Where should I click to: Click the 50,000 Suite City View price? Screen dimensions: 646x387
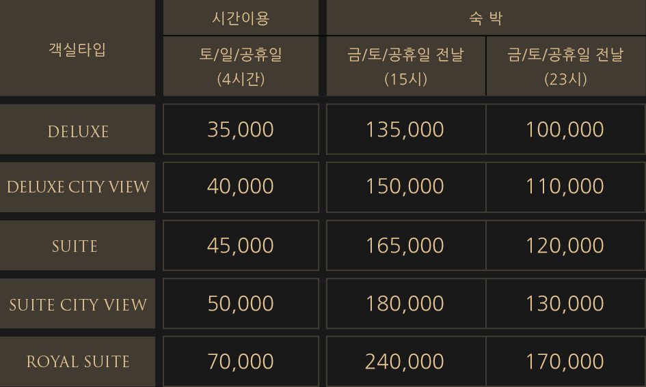coord(241,304)
